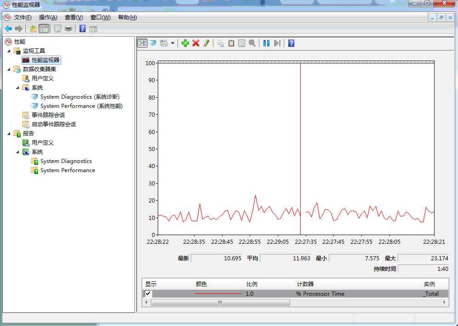The image size is (458, 326).
Task: Click the Update Data step icon
Action: pyautogui.click(x=277, y=43)
